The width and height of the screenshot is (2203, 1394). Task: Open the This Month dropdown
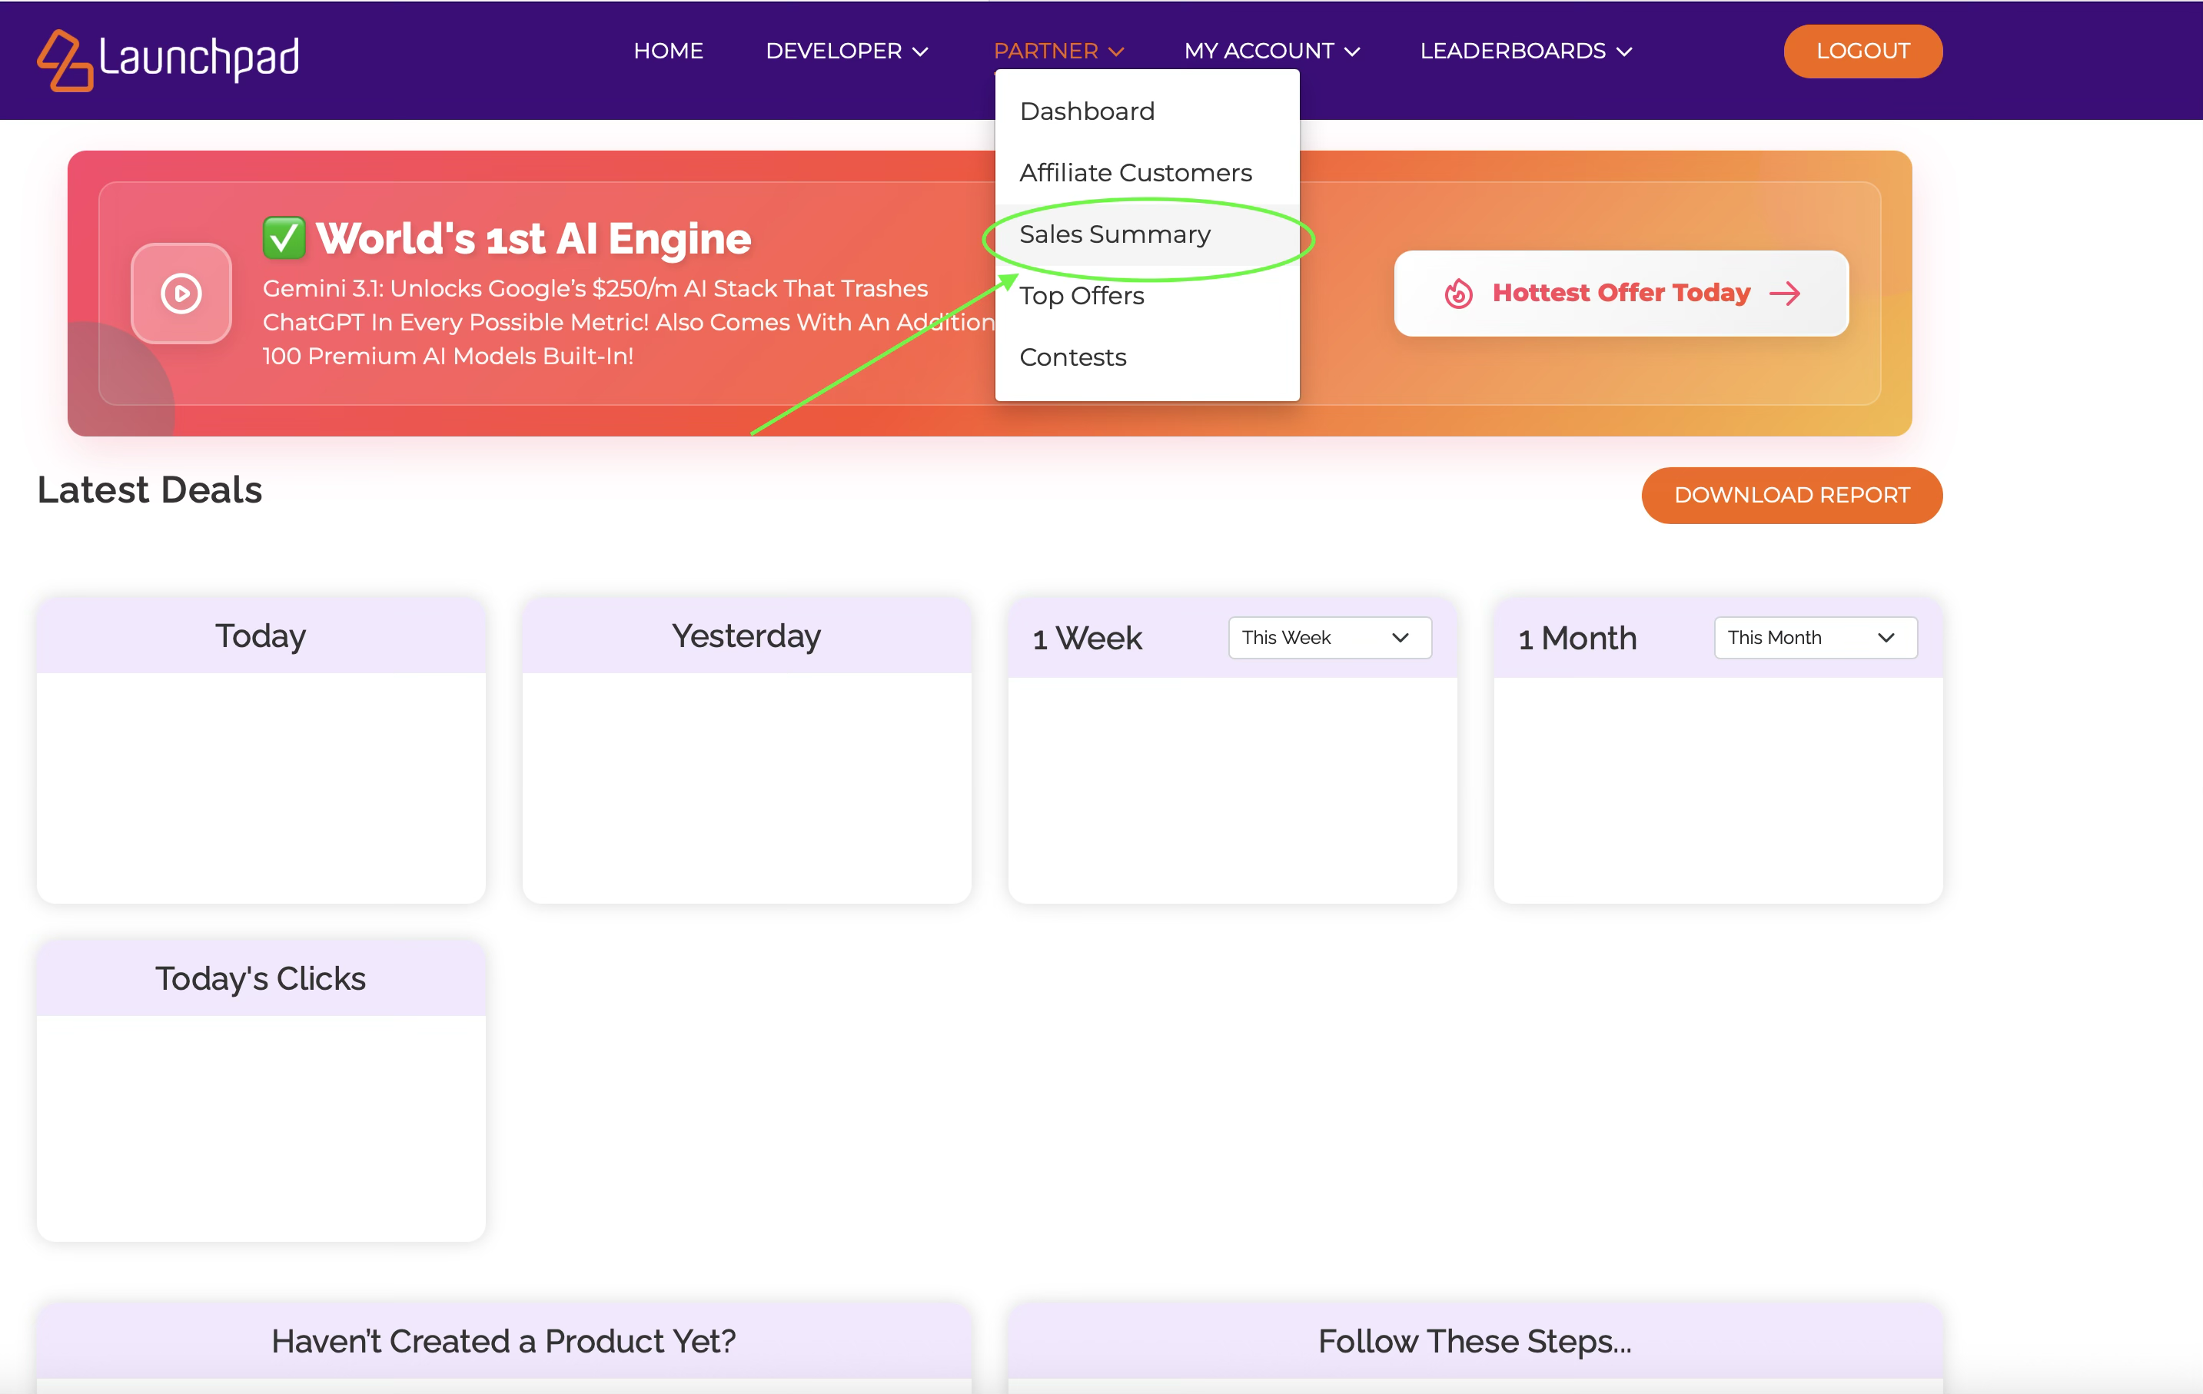click(x=1815, y=638)
